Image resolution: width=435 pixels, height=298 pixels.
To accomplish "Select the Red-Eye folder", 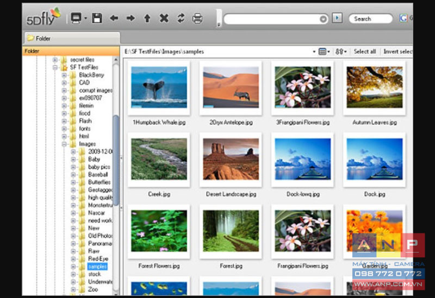I will click(98, 259).
